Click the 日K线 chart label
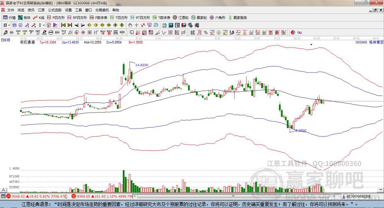 [x=5, y=40]
